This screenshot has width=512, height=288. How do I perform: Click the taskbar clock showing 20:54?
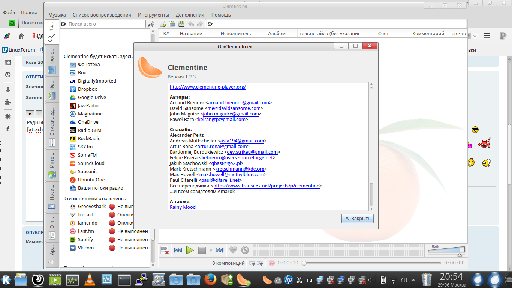tap(452, 277)
